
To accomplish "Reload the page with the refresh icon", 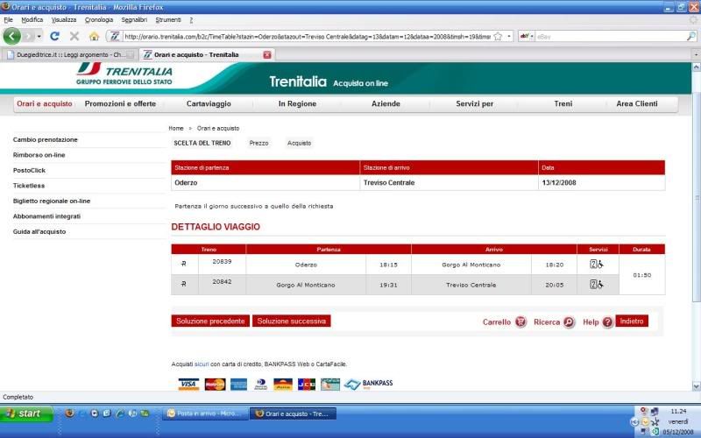I will (x=54, y=36).
